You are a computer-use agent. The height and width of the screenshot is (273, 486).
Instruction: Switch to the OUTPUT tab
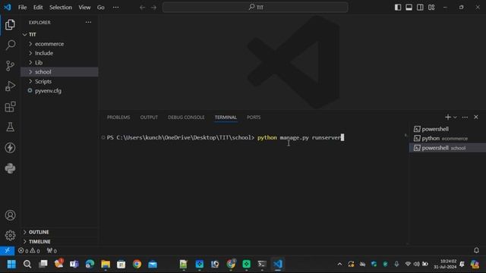149,118
